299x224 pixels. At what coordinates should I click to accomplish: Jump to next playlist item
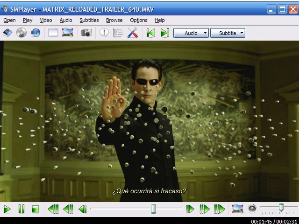pos(165,33)
